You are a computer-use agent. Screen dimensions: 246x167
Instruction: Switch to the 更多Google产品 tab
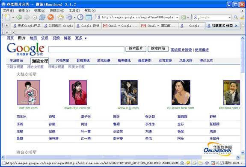(27, 26)
